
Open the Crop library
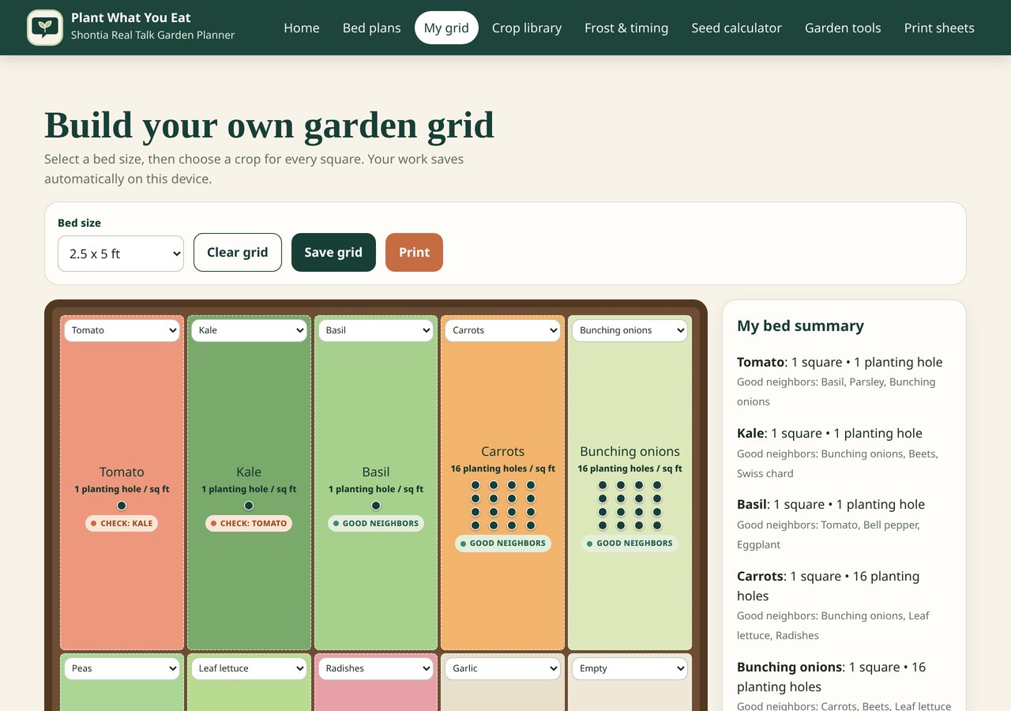(527, 28)
